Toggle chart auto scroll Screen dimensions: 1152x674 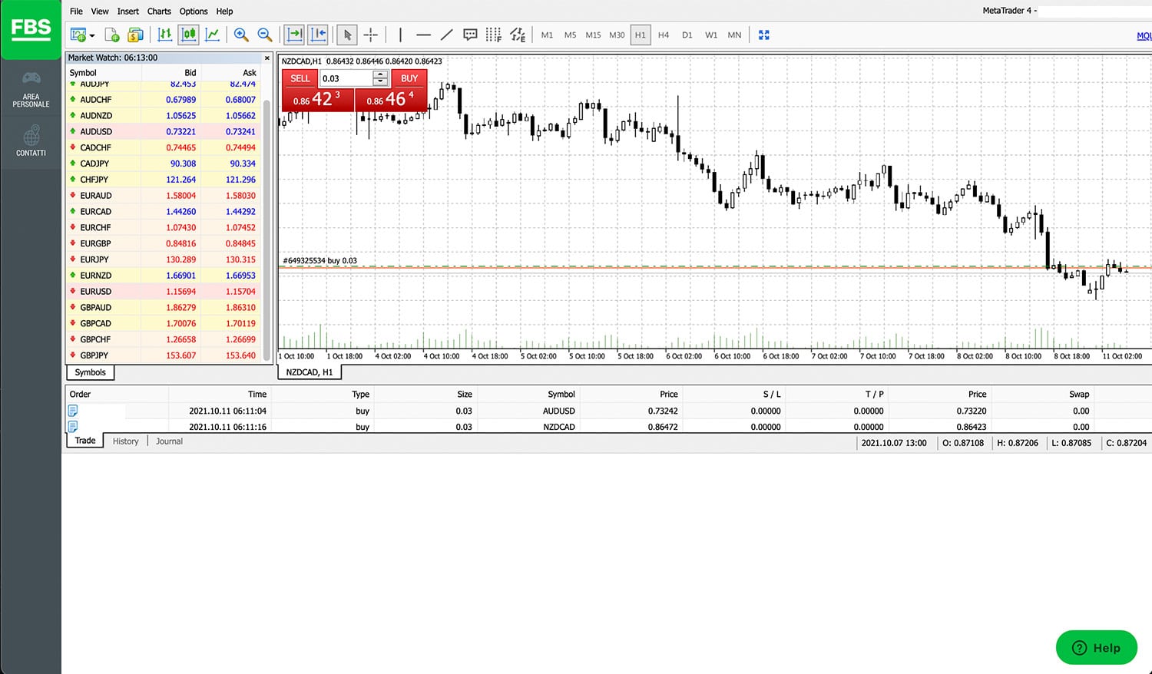[x=294, y=35]
